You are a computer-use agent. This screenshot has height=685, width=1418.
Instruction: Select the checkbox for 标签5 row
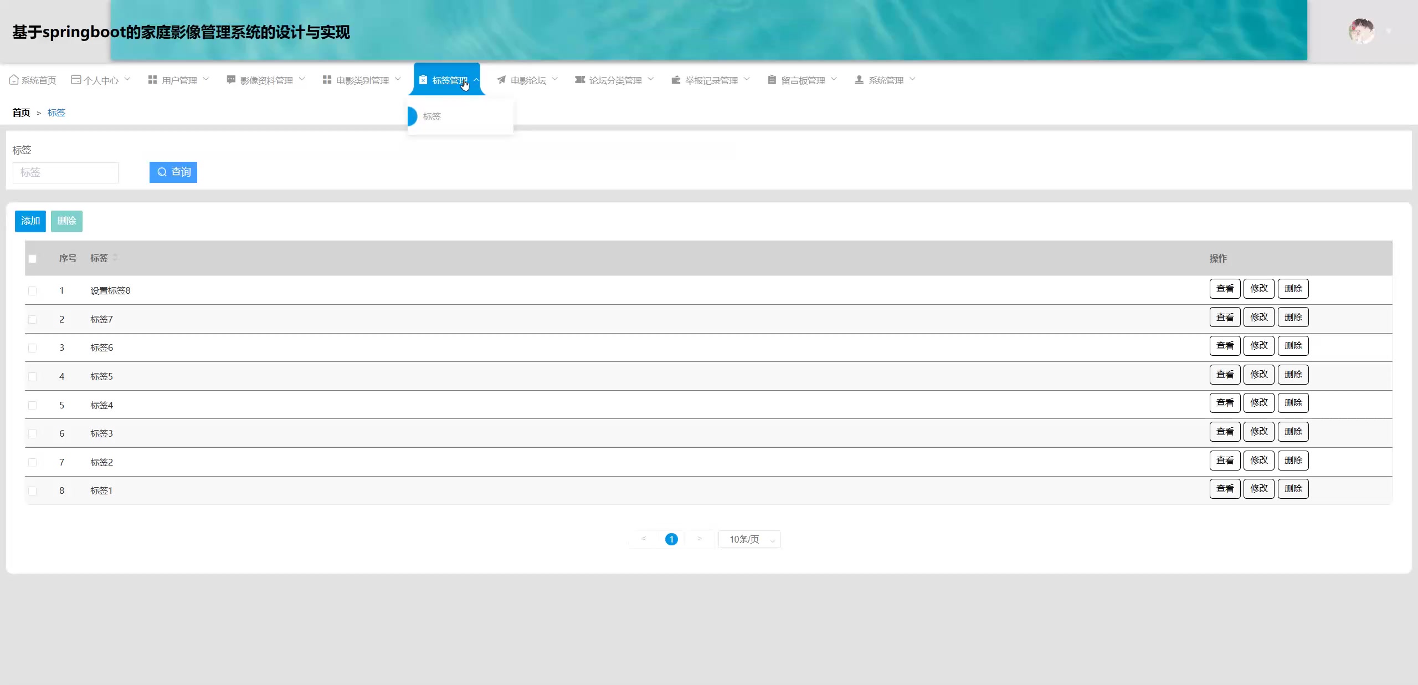pyautogui.click(x=33, y=377)
